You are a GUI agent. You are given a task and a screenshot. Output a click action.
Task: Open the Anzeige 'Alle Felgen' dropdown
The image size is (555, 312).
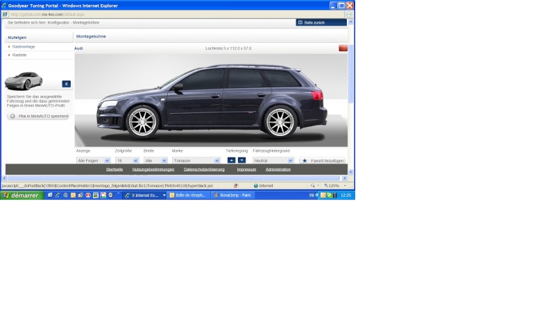[x=94, y=161]
